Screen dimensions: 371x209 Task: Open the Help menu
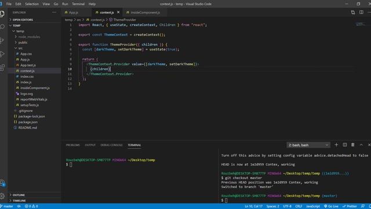click(x=92, y=4)
